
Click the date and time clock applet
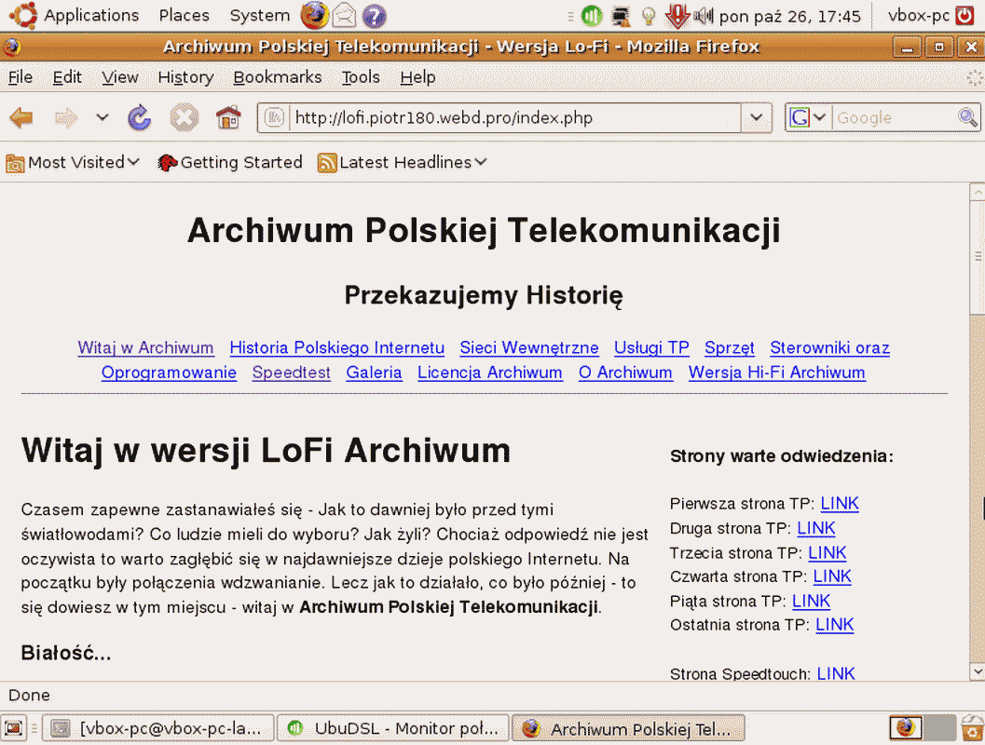pyautogui.click(x=789, y=16)
